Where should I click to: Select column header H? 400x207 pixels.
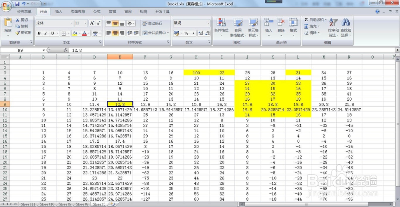(196, 57)
